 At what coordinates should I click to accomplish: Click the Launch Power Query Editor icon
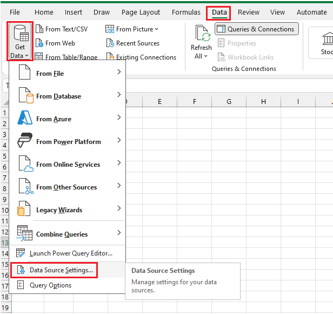pos(21,253)
